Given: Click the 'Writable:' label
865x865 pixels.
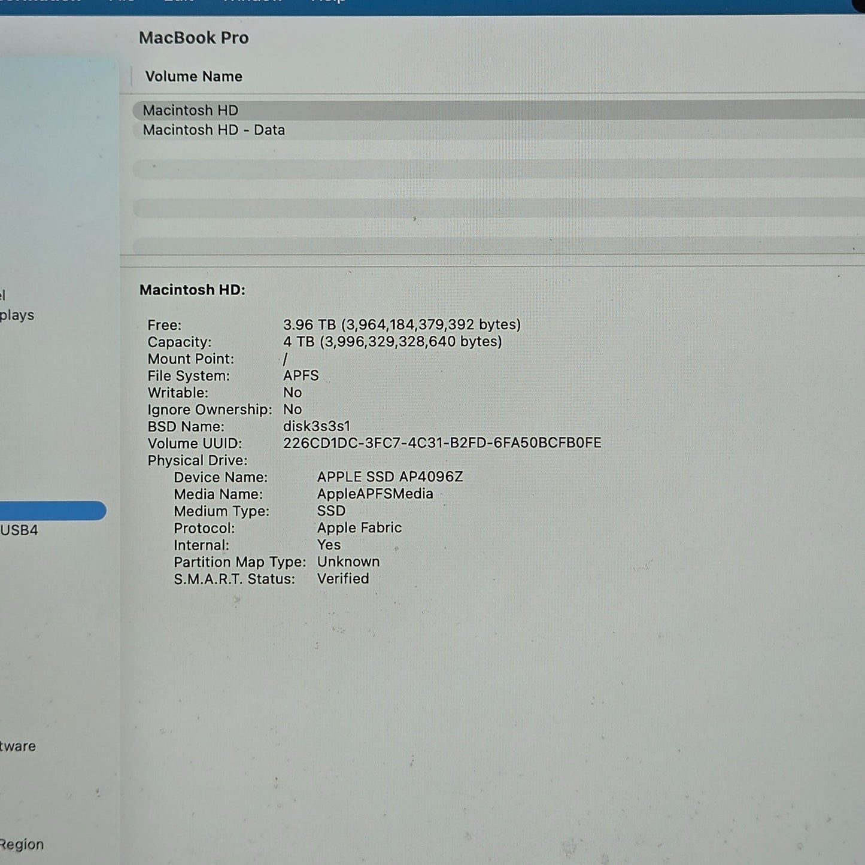Looking at the screenshot, I should coord(178,393).
